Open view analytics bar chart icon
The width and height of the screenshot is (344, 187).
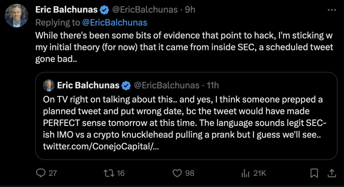[245, 173]
